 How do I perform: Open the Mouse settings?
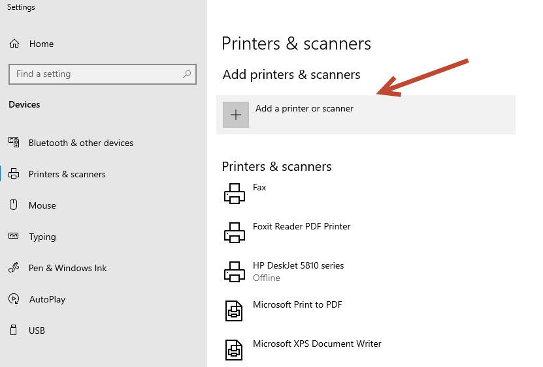(x=42, y=205)
